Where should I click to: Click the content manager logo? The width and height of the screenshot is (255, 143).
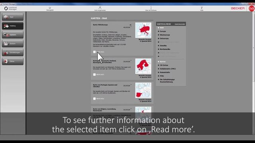pos(11,8)
